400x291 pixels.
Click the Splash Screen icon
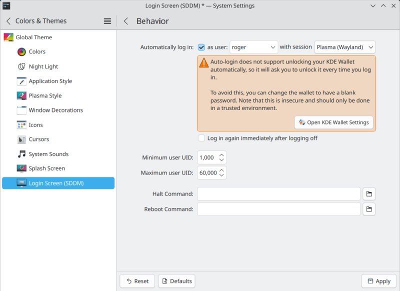coord(21,168)
